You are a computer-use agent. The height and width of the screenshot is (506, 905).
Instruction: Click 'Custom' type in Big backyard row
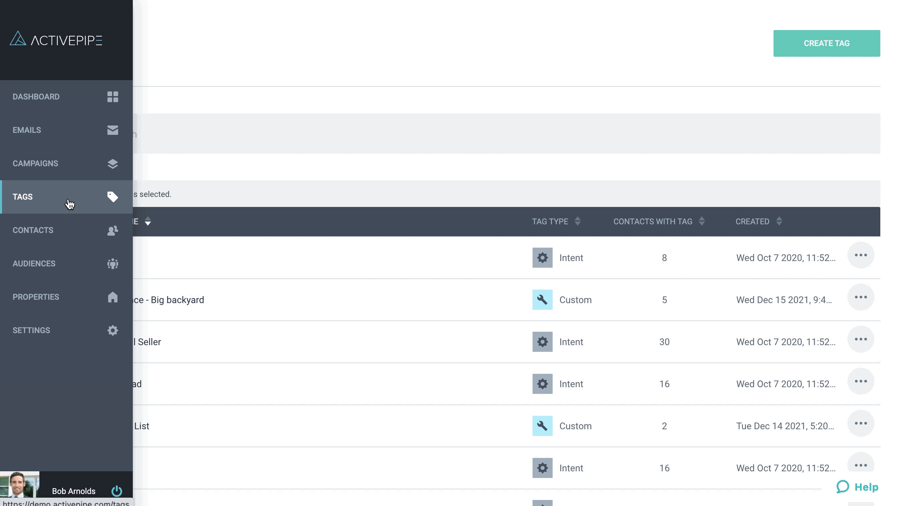(575, 300)
